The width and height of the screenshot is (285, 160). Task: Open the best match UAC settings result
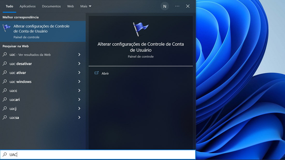pos(43,31)
